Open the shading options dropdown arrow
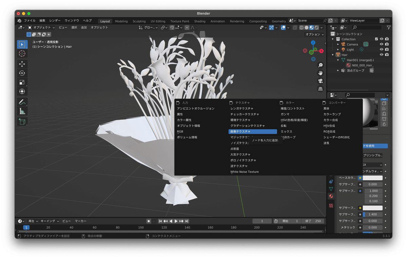 (322, 27)
